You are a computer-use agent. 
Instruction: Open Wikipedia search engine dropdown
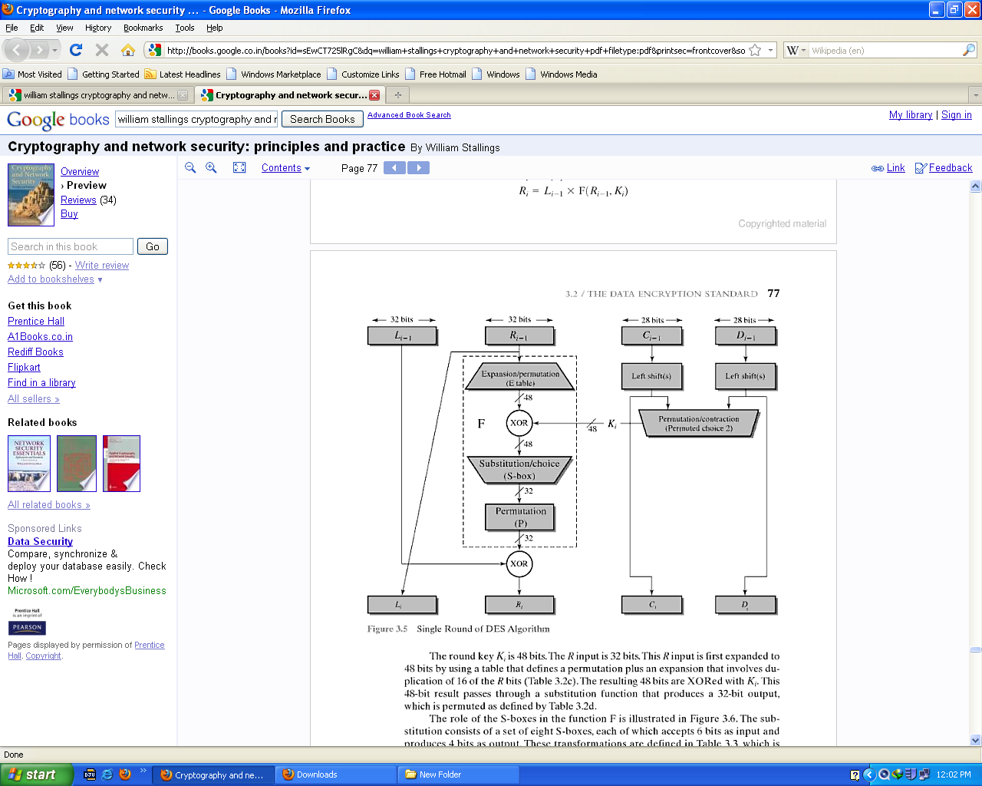click(x=796, y=51)
